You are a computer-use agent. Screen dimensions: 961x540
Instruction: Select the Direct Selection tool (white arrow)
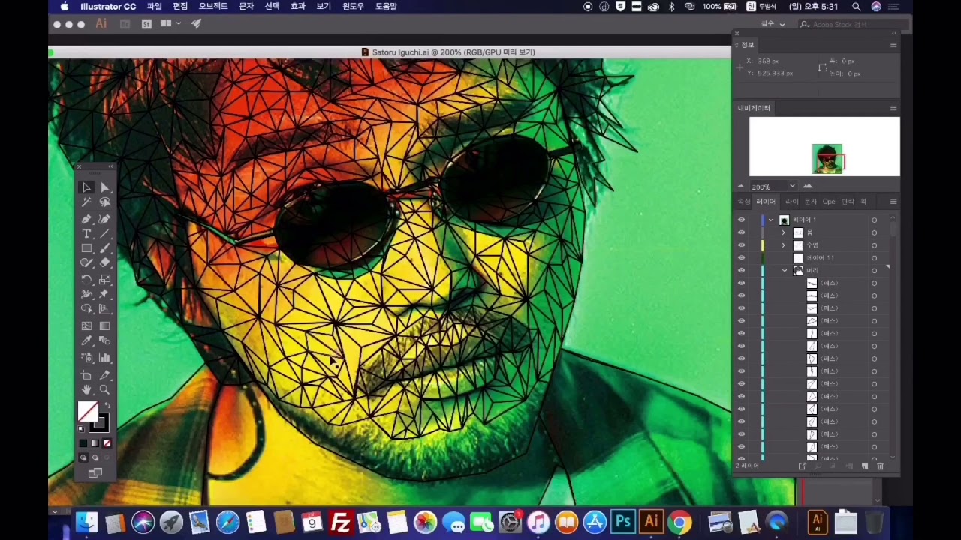104,187
